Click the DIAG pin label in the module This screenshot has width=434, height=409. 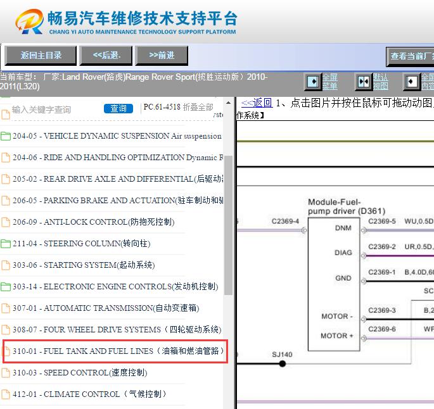coord(343,253)
